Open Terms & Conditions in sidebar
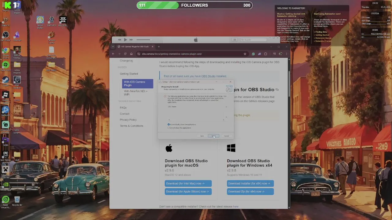This screenshot has width=392, height=220. pos(131,126)
